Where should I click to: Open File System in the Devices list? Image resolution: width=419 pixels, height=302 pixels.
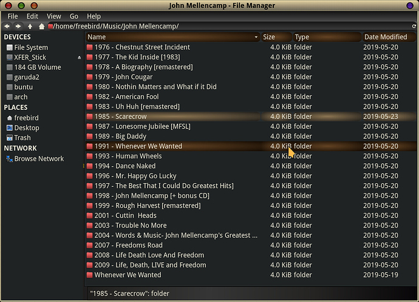27,47
